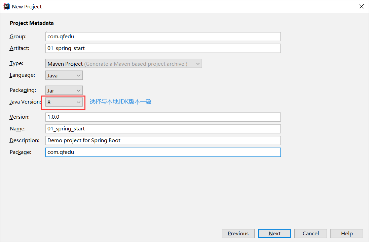
Task: Focus the Package input field
Action: pyautogui.click(x=163, y=152)
